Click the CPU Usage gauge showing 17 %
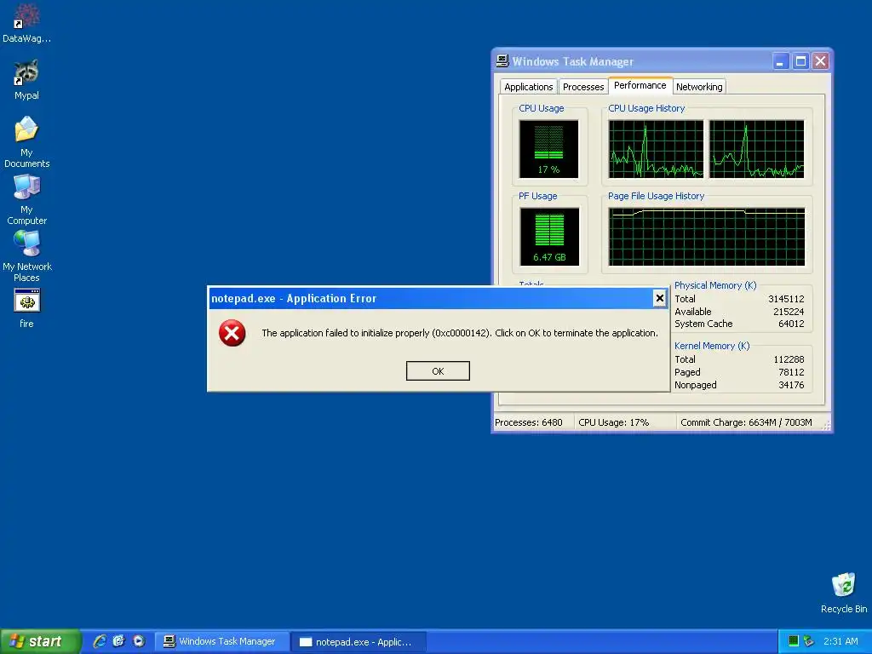Screen dimensions: 872x654 549,149
